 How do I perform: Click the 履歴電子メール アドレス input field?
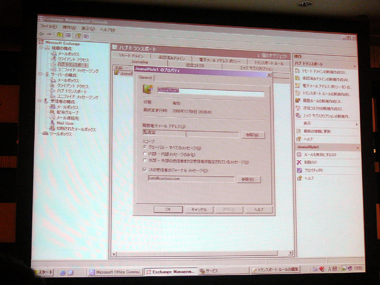pos(191,133)
